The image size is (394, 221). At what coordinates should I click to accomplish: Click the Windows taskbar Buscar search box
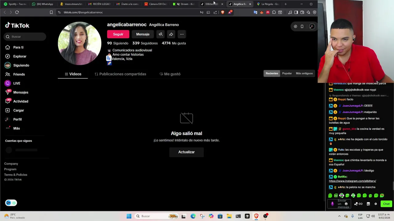157,216
